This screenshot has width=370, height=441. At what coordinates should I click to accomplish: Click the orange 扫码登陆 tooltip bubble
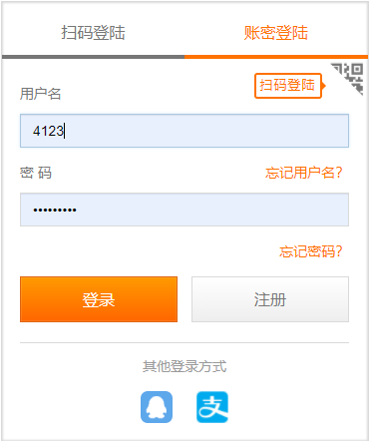[x=289, y=86]
